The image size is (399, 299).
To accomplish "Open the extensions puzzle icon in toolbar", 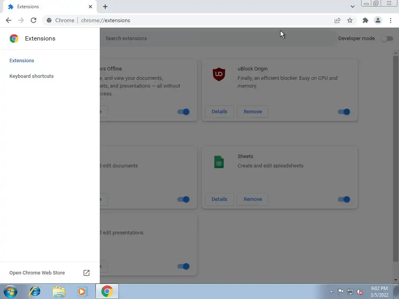I will click(x=365, y=20).
